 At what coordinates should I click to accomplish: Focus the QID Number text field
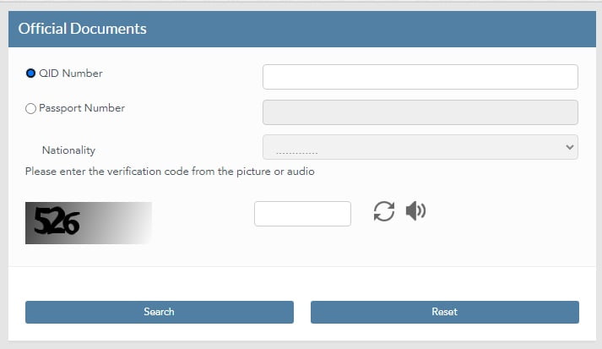pos(420,77)
